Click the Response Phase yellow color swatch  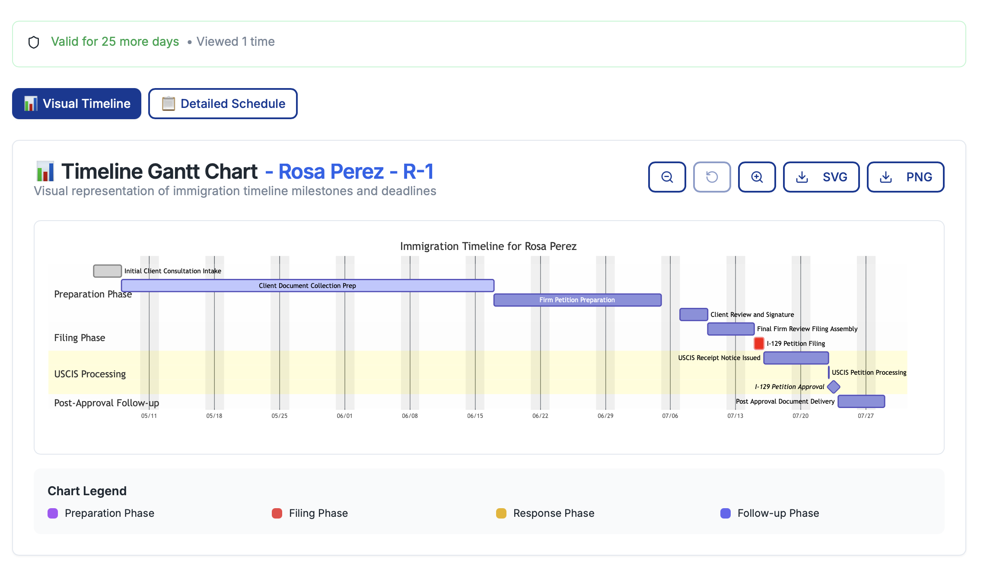tap(501, 513)
